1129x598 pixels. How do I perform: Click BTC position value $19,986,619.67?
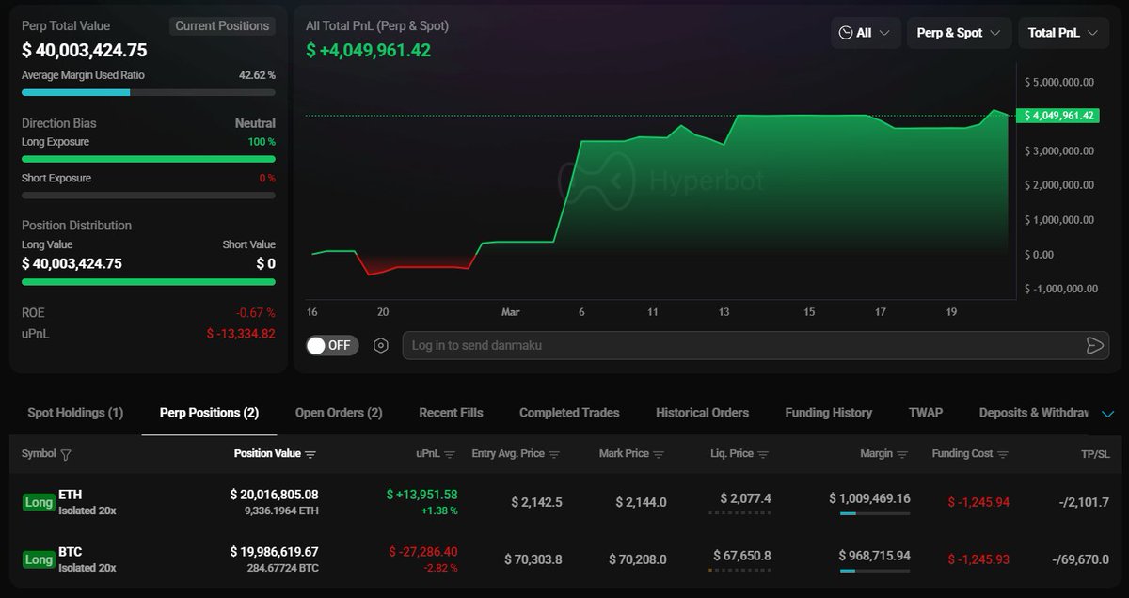(274, 552)
